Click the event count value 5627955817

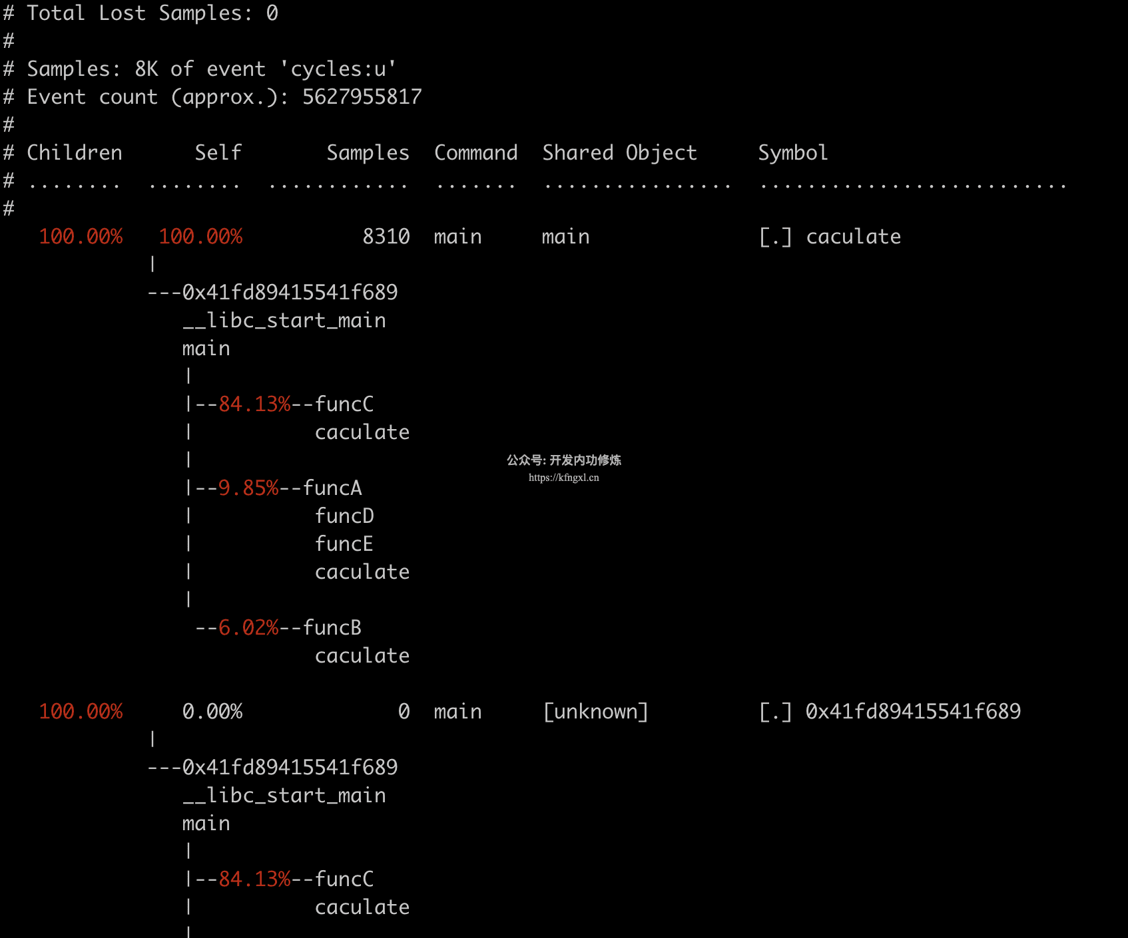pyautogui.click(x=362, y=96)
